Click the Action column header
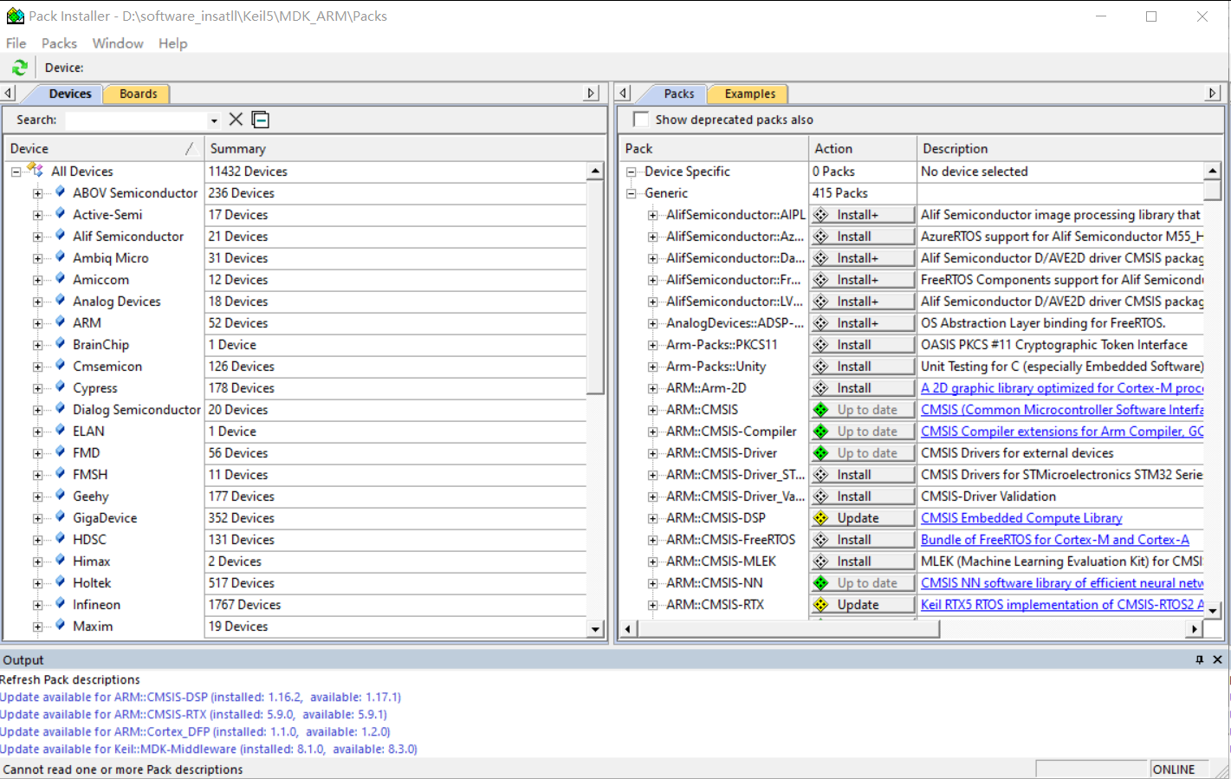This screenshot has width=1231, height=779. (x=862, y=149)
